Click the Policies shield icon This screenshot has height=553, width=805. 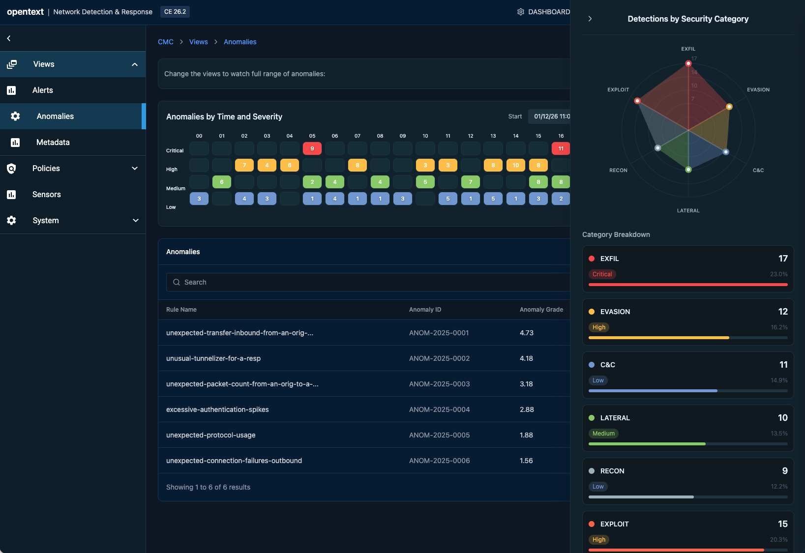(11, 169)
